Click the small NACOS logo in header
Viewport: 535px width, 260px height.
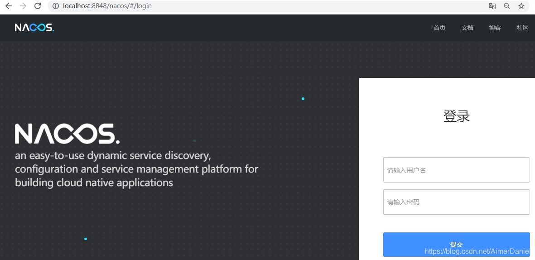(34, 28)
